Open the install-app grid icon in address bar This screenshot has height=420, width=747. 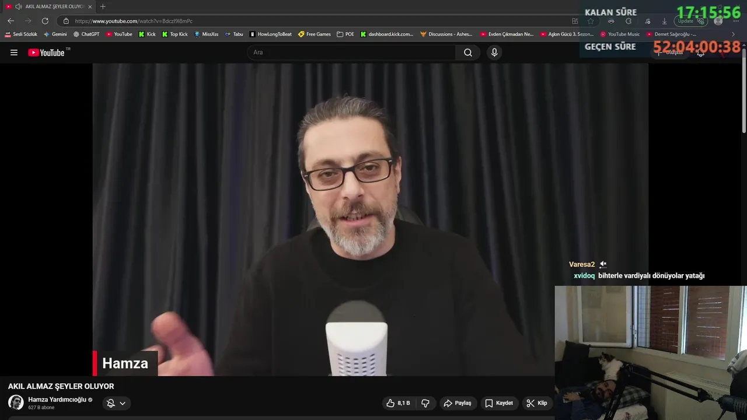pos(575,21)
